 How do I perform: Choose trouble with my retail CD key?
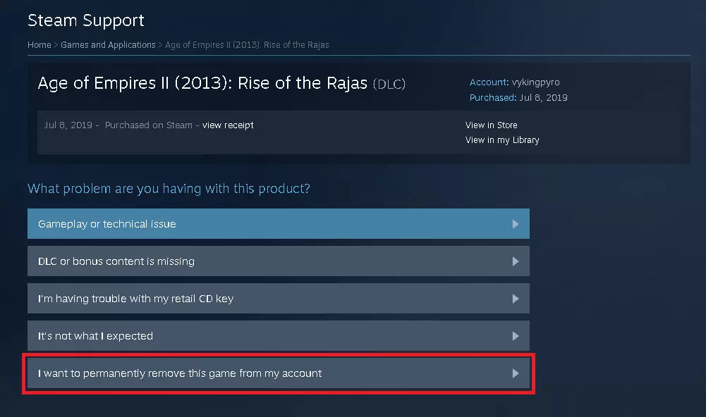pos(279,298)
